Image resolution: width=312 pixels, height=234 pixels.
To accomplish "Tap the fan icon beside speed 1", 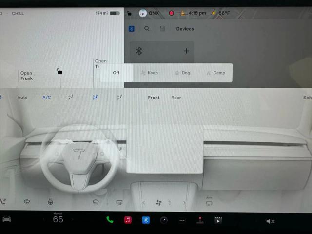I will [158, 203].
